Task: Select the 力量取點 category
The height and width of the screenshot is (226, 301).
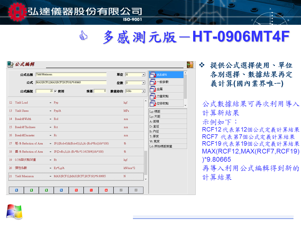Action: tap(166, 96)
